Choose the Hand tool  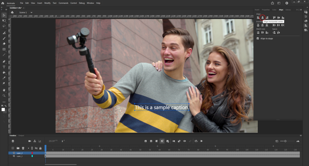coord(4,90)
